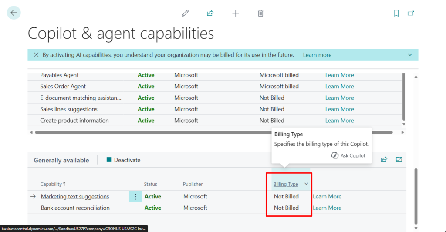This screenshot has height=232, width=446.
Task: Expand the Generally available section to full view
Action: pyautogui.click(x=399, y=160)
